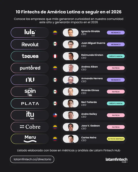Click the Mexico flag next to PLATA
The width and height of the screenshot is (138, 172).
click(x=55, y=103)
